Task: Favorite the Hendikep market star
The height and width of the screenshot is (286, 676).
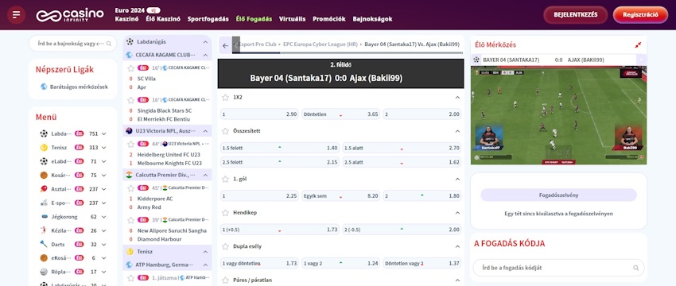Action: click(x=225, y=212)
